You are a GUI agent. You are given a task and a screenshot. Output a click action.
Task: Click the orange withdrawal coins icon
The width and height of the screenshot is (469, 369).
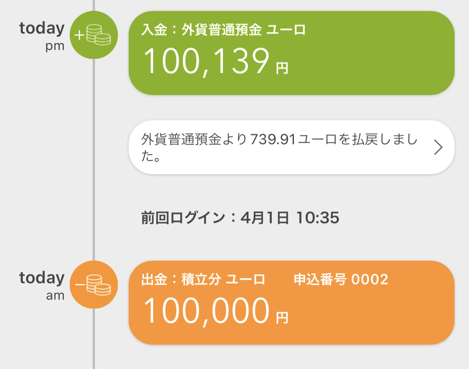[x=94, y=285]
